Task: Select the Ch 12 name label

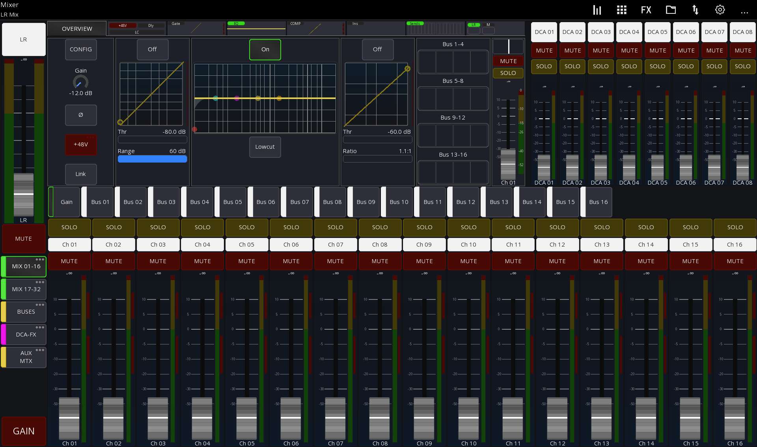Action: pyautogui.click(x=557, y=245)
